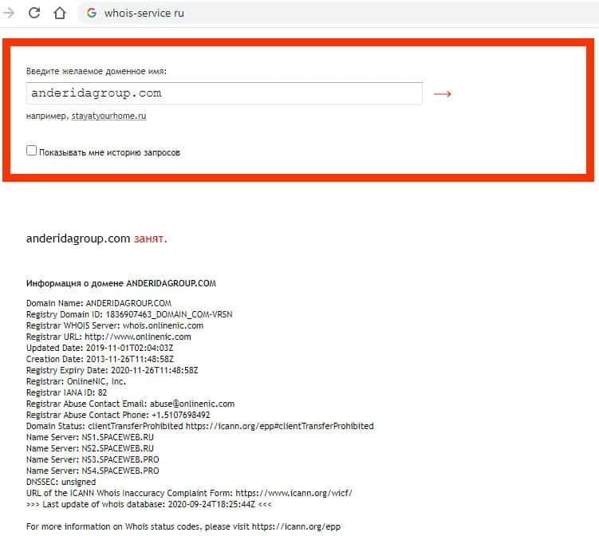Select the Registrar Abuse Contact Phone line
This screenshot has width=599, height=536.
[118, 415]
